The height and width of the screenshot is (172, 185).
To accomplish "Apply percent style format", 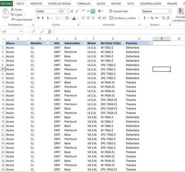I will tap(152, 18).
